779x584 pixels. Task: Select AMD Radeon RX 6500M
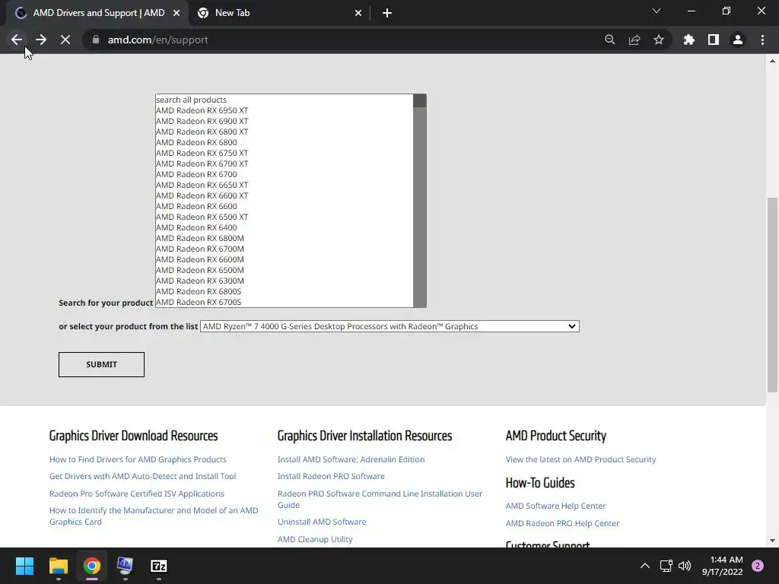point(285,270)
